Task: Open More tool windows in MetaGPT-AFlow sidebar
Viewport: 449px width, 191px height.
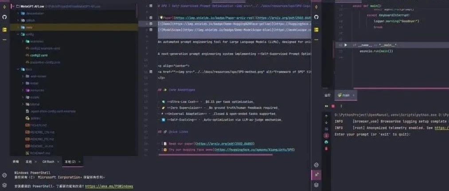Action: click(x=4, y=40)
